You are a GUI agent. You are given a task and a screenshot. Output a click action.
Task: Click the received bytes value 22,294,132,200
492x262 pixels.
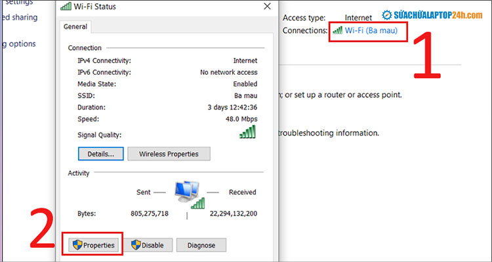point(233,214)
